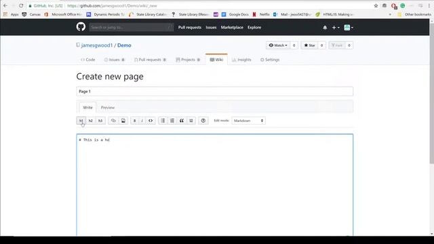Viewport: 434px width, 244px height.
Task: Apply italic formatting in the editor
Action: pyautogui.click(x=142, y=121)
